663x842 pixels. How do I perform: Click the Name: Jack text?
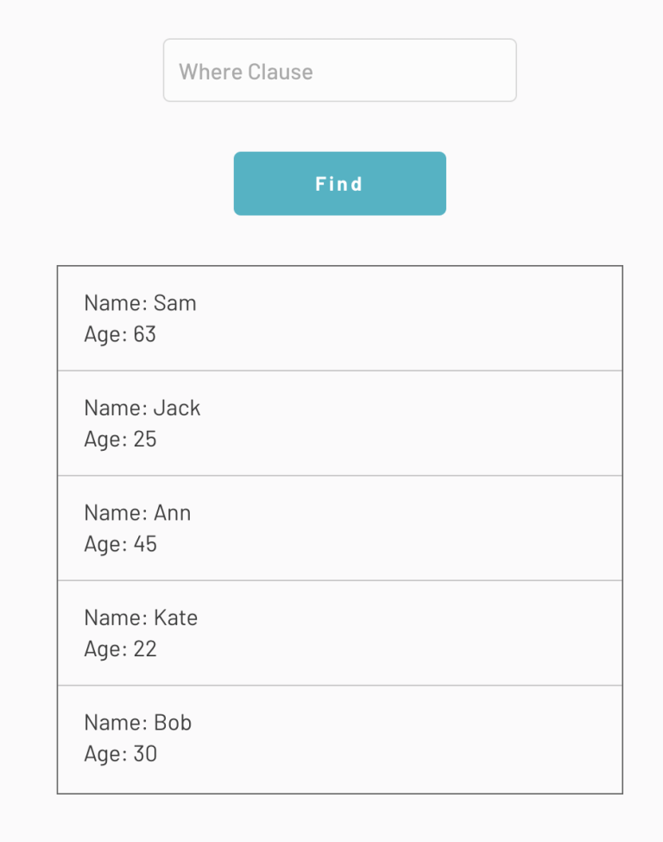point(142,408)
